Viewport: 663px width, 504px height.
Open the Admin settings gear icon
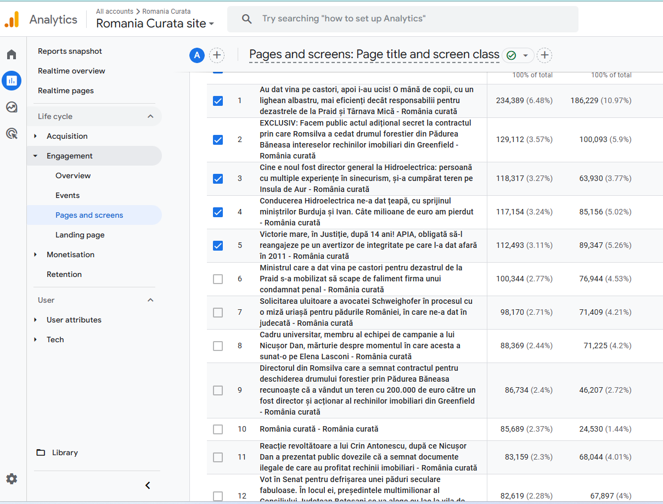[x=12, y=479]
